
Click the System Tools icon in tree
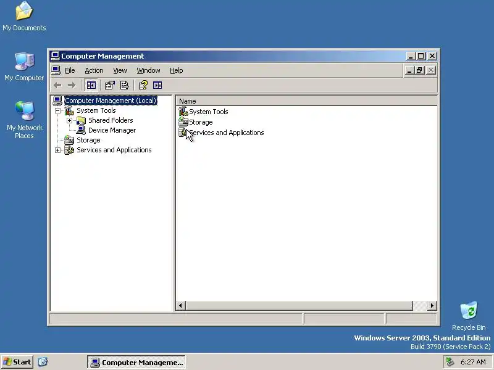pos(69,111)
